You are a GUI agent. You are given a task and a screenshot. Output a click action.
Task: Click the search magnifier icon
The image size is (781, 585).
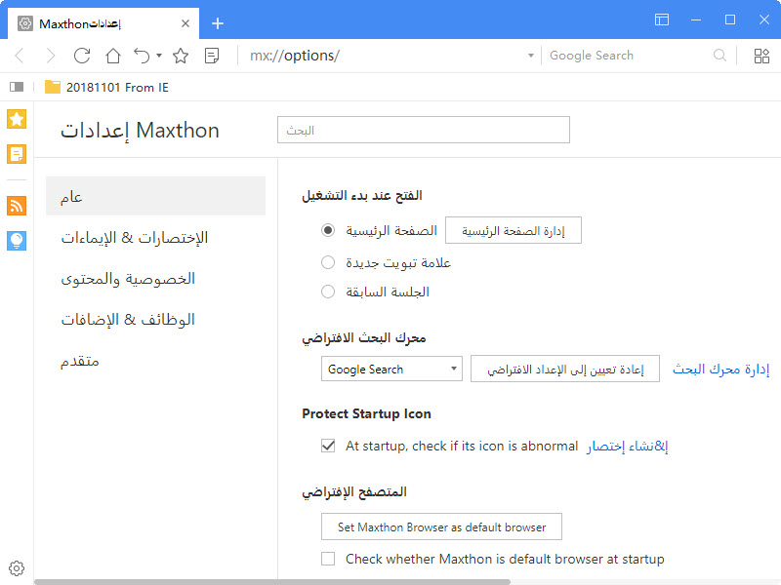pos(719,56)
